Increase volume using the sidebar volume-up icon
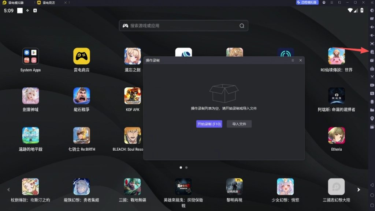 pyautogui.click(x=371, y=27)
